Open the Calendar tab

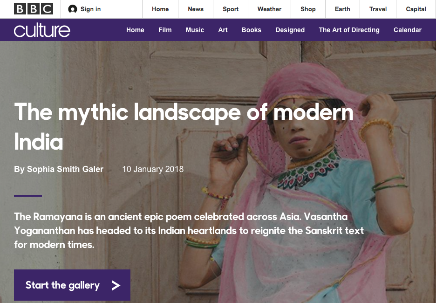click(x=408, y=30)
